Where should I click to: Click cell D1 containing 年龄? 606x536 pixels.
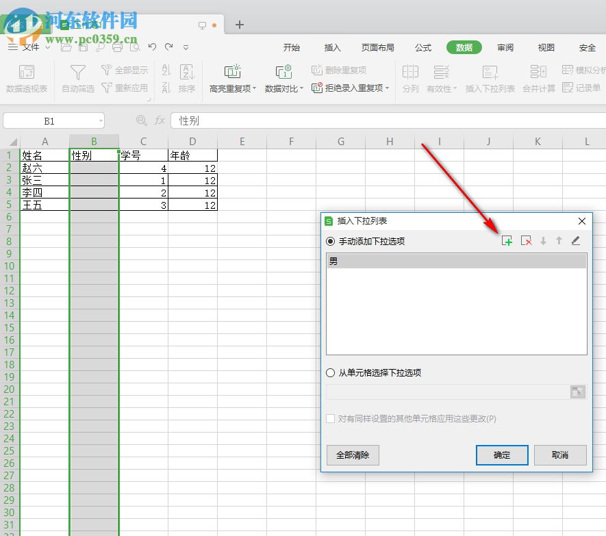click(192, 155)
